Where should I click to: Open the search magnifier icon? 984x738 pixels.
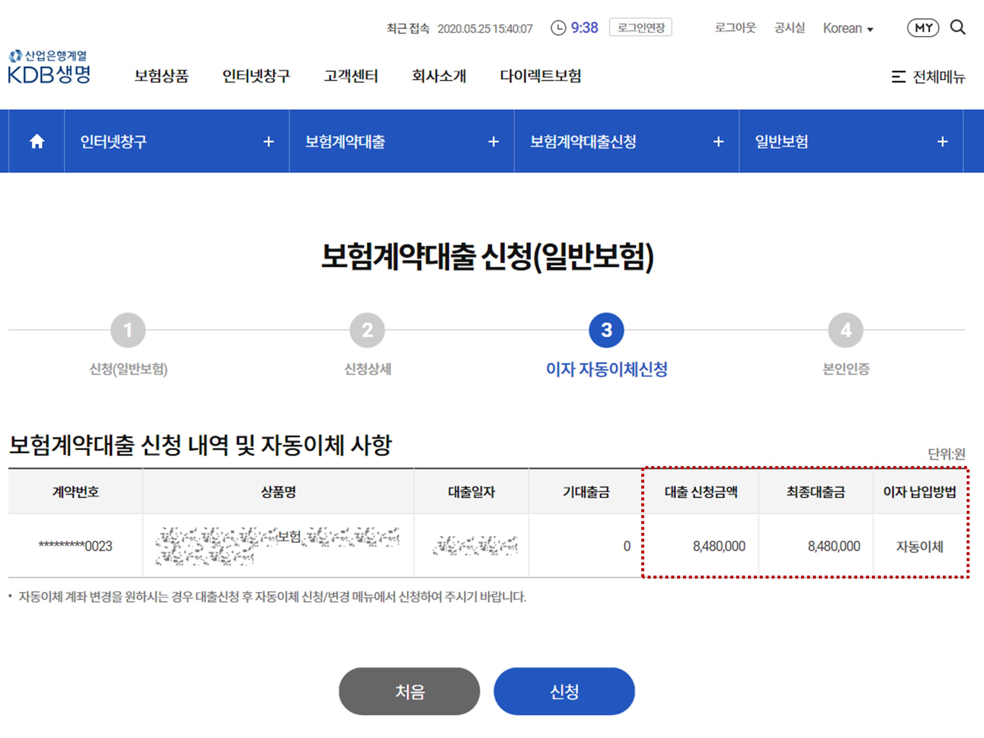click(957, 28)
